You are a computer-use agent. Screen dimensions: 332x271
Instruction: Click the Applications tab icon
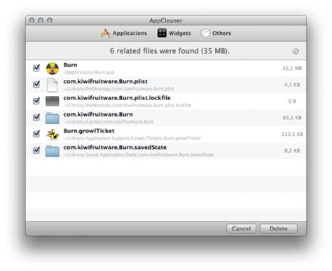[106, 33]
